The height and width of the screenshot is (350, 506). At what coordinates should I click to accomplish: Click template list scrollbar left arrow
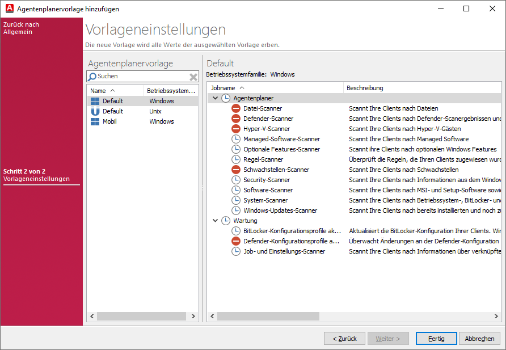(92, 316)
